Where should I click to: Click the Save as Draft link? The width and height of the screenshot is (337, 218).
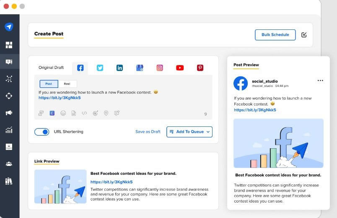pyautogui.click(x=148, y=131)
